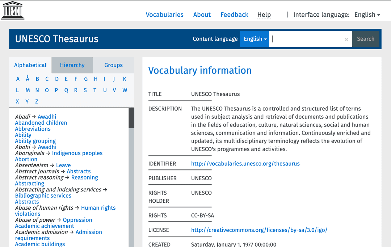The image size is (391, 247).
Task: Show terms starting with letter I
Action: pyautogui.click(x=104, y=79)
